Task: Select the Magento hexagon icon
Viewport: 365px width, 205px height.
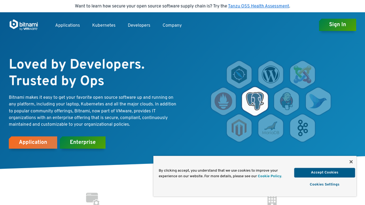Action: tap(239, 128)
